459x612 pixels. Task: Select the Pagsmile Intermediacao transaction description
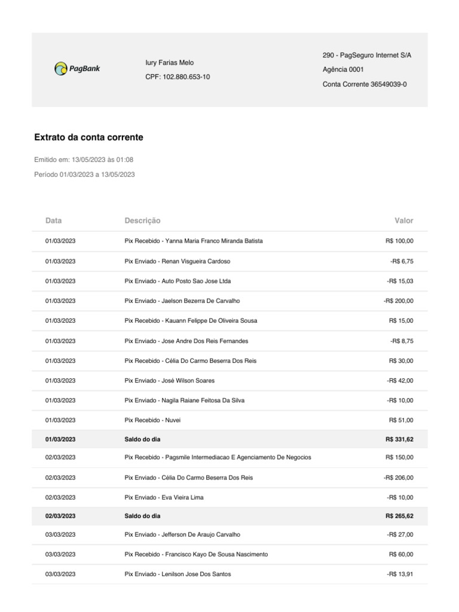pyautogui.click(x=218, y=457)
